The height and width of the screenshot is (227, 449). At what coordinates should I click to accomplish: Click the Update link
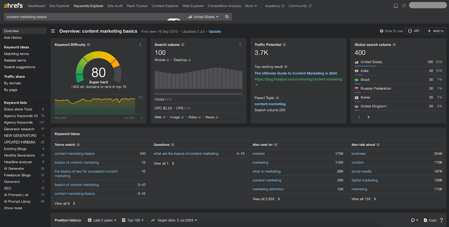coord(215,31)
